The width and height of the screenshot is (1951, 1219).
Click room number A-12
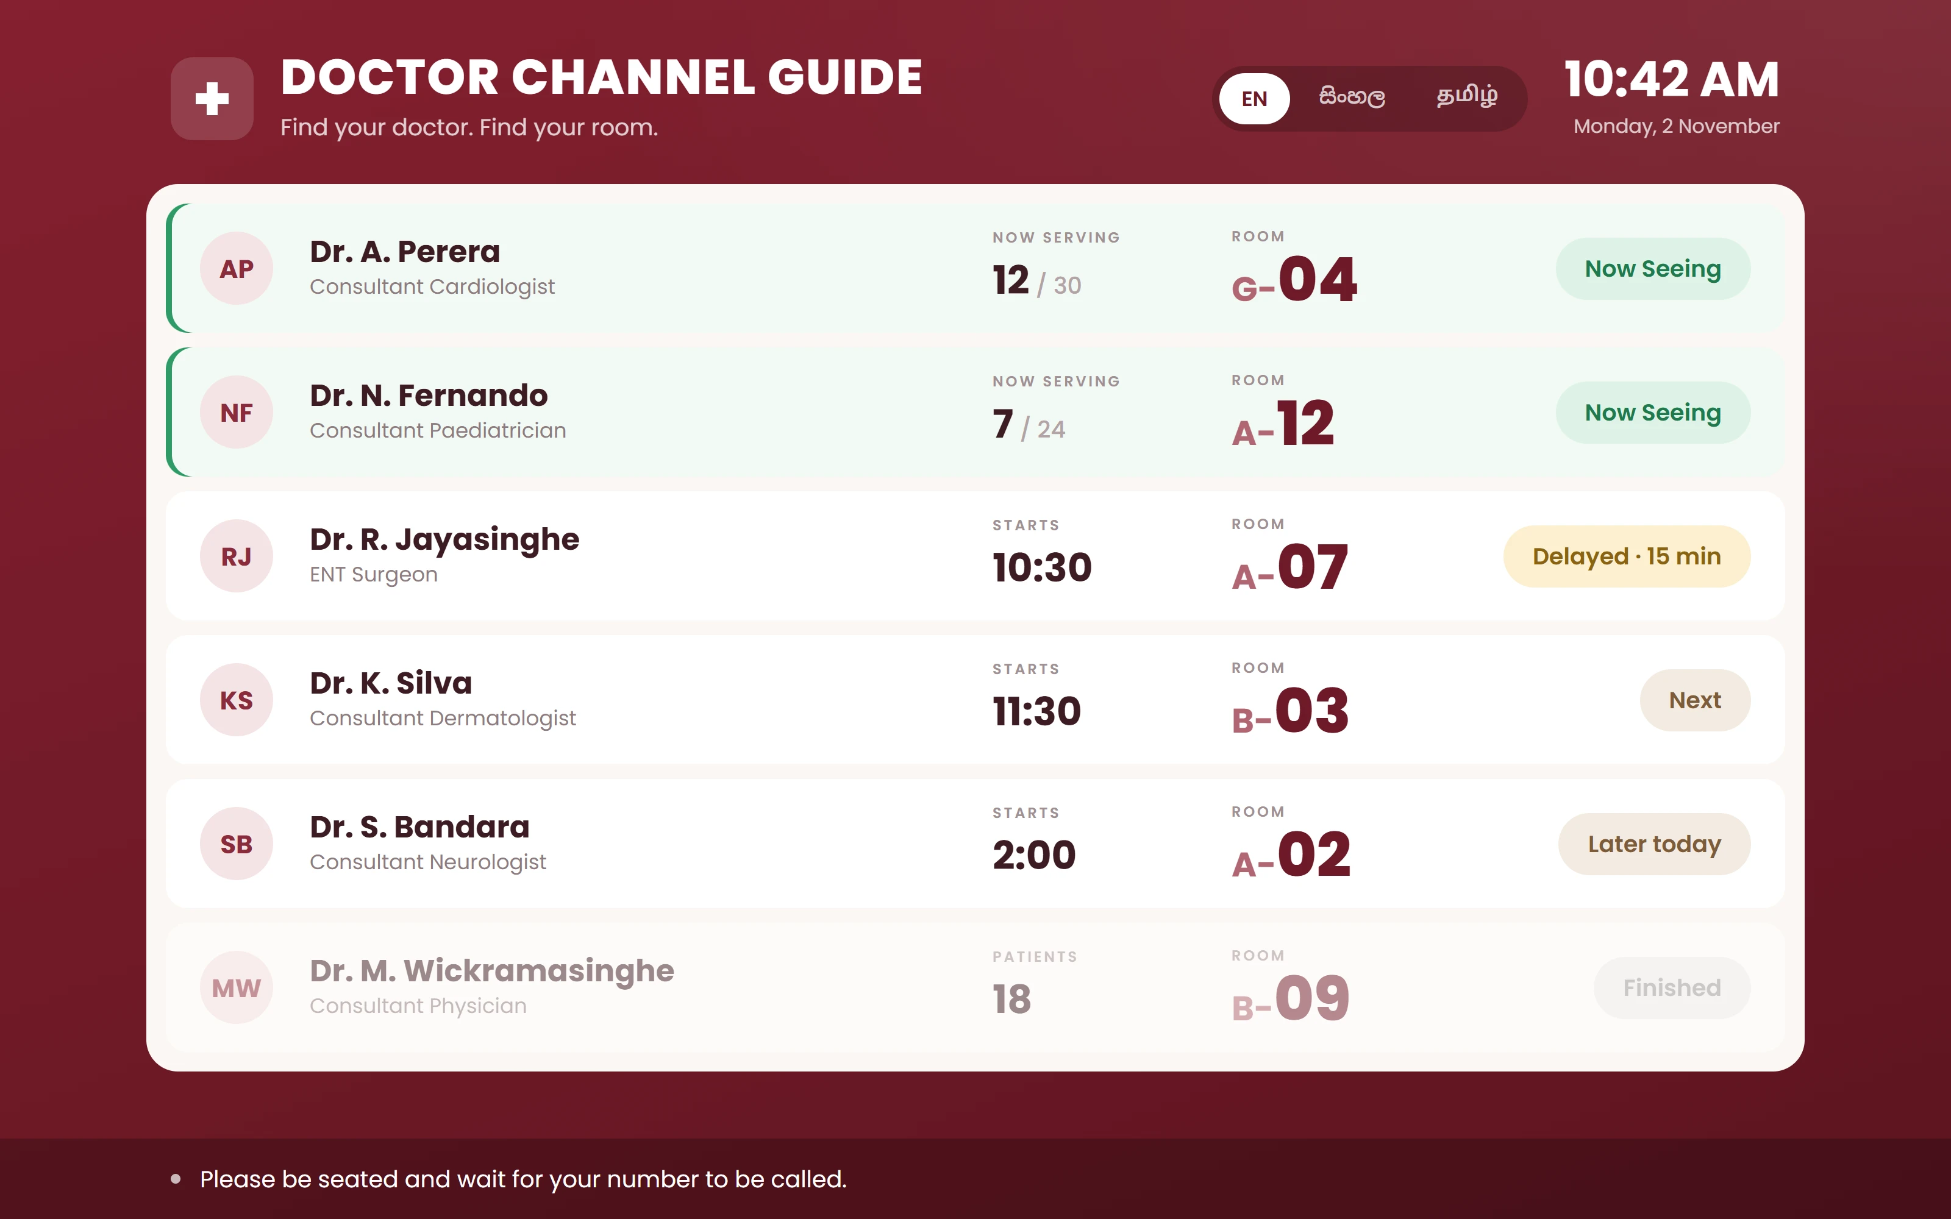[x=1283, y=424]
